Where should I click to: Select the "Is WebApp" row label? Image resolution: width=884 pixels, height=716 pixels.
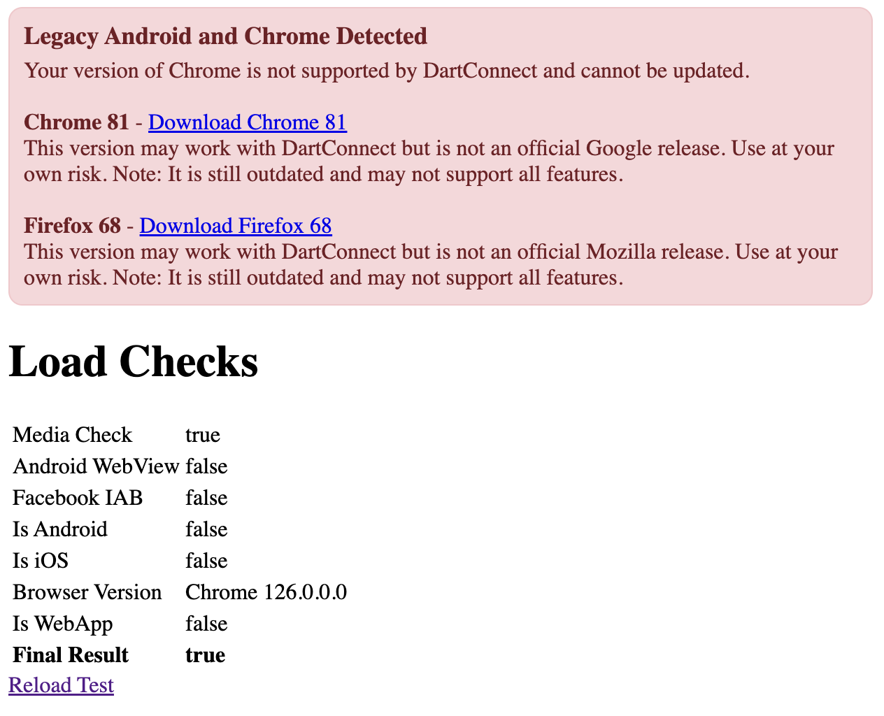point(63,624)
